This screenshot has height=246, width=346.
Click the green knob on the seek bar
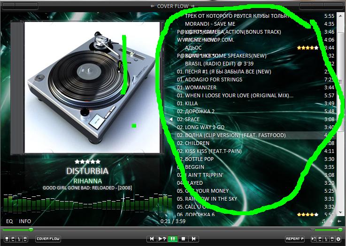pyautogui.click(x=31, y=230)
